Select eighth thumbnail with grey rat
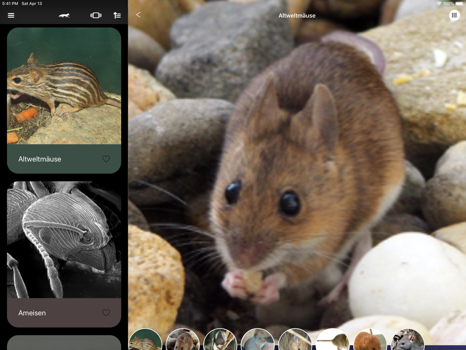This screenshot has height=350, width=466. [407, 340]
